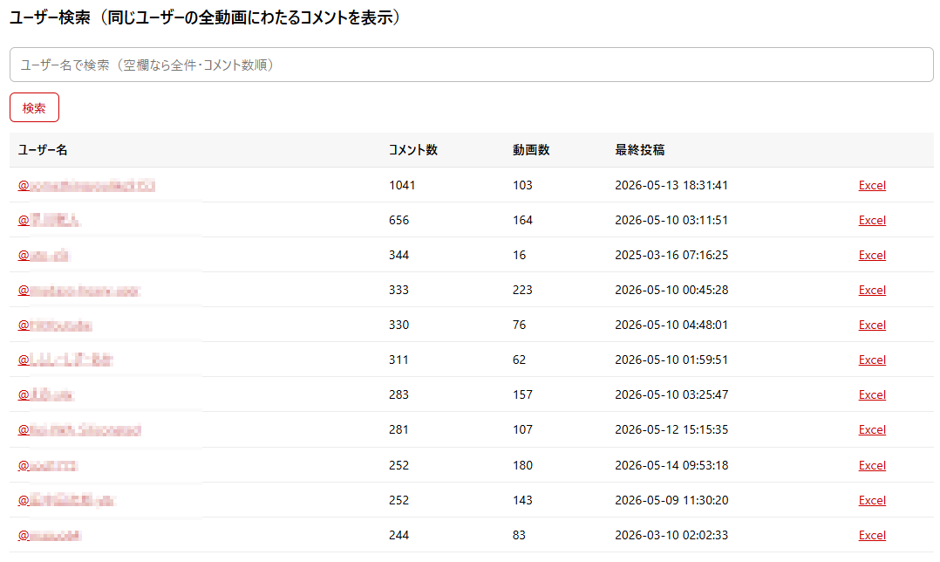Download Excel for the 333-comment user
940x562 pixels.
[x=872, y=290]
